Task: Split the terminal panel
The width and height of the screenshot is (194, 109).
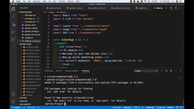Action: (166, 71)
